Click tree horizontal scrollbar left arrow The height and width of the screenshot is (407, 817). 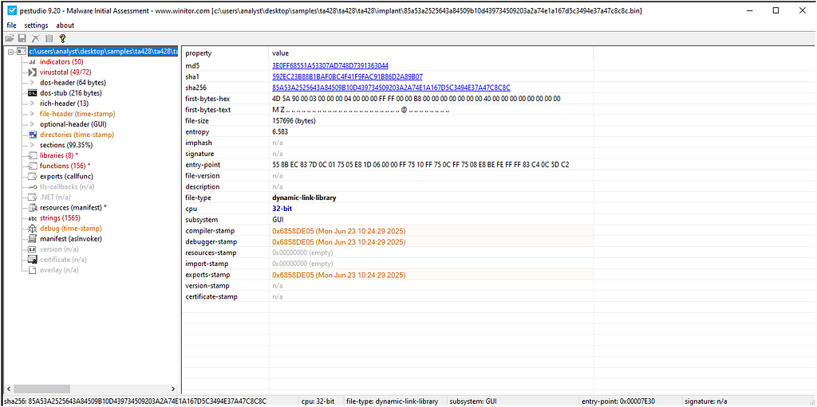click(x=10, y=389)
